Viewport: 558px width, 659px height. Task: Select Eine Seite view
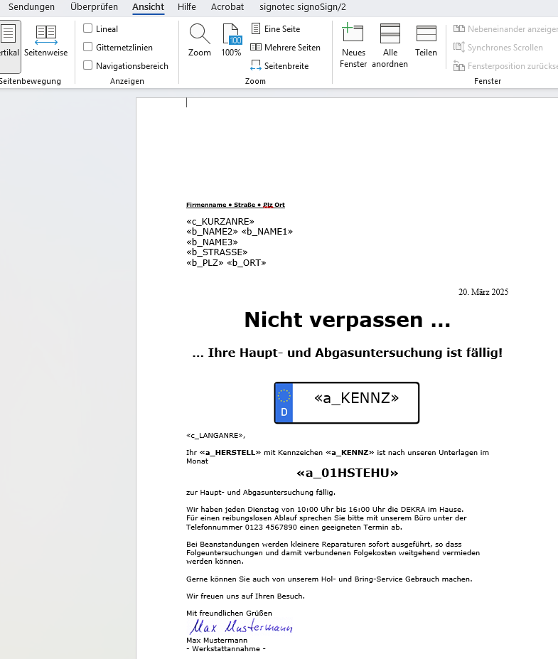276,29
